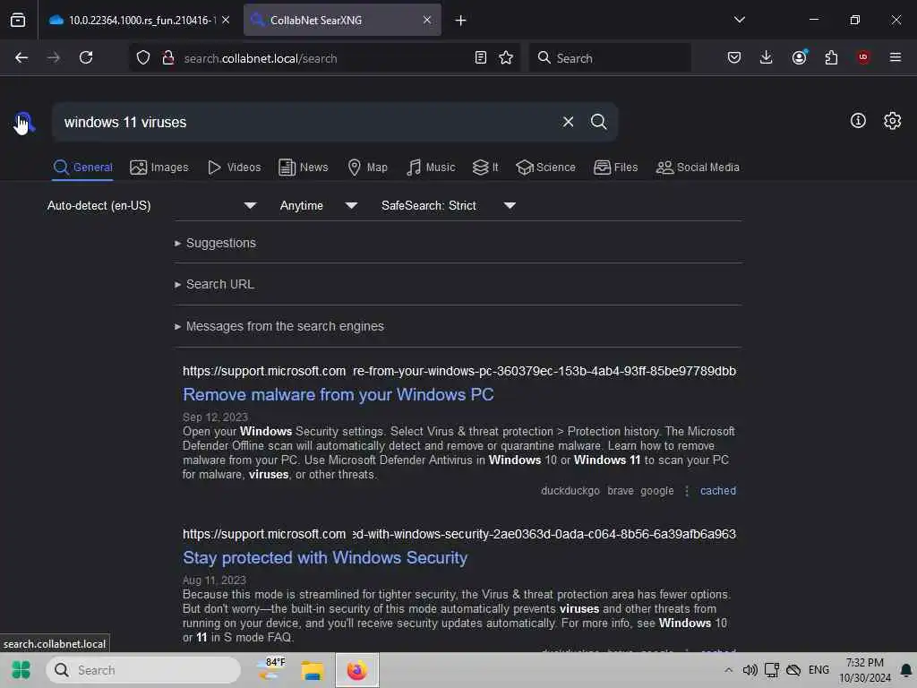Click the SearXNG logo icon
Image resolution: width=917 pixels, height=688 pixels.
coord(24,122)
